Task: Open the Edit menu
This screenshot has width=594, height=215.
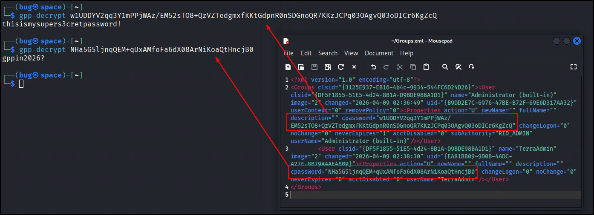Action: [x=306, y=53]
